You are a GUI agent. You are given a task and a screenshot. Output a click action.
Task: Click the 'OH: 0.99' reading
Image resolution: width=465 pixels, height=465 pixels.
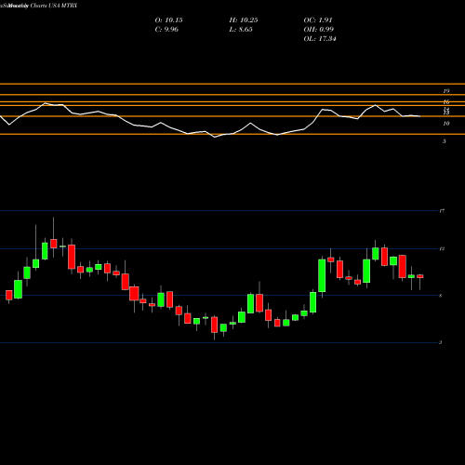(x=318, y=30)
